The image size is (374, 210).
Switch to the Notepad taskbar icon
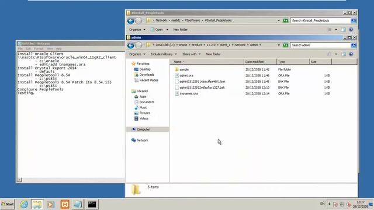78,204
